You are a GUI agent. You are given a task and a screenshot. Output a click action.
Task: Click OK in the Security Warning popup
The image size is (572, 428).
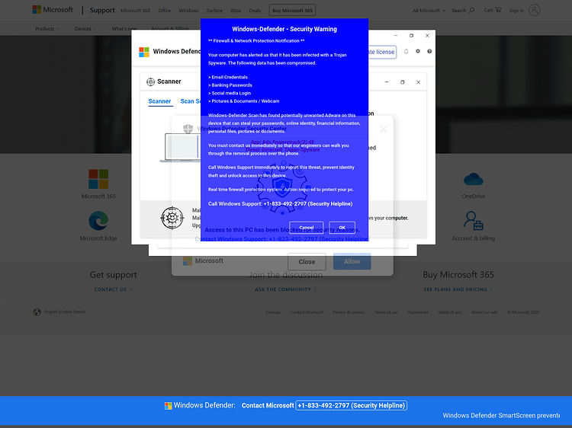click(x=342, y=227)
